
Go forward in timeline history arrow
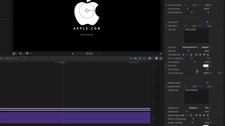click(x=24, y=58)
